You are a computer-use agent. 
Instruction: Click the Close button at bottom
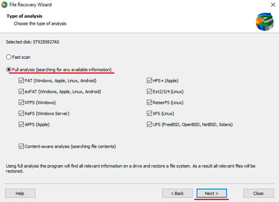tap(259, 193)
